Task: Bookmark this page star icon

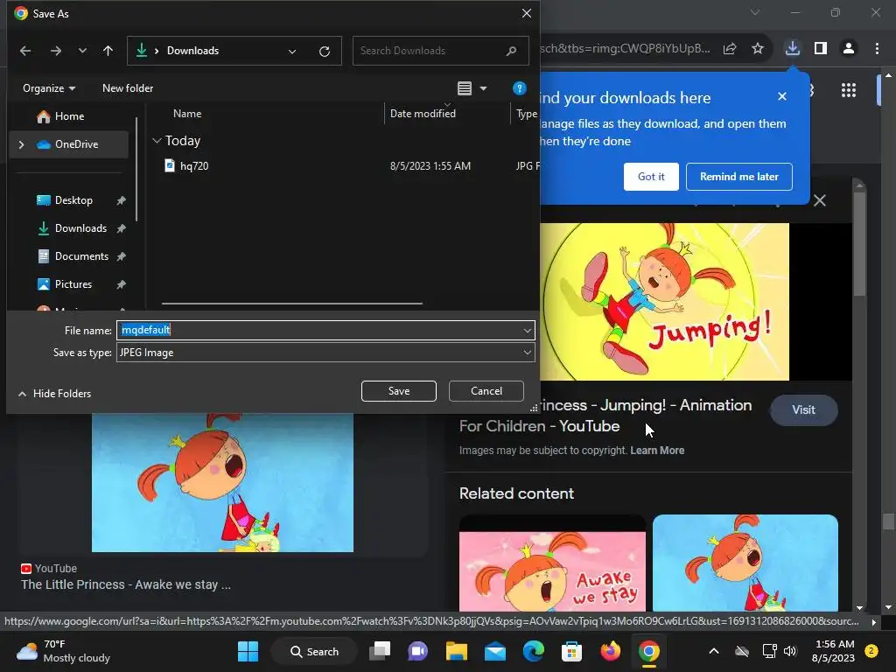Action: coord(758,49)
